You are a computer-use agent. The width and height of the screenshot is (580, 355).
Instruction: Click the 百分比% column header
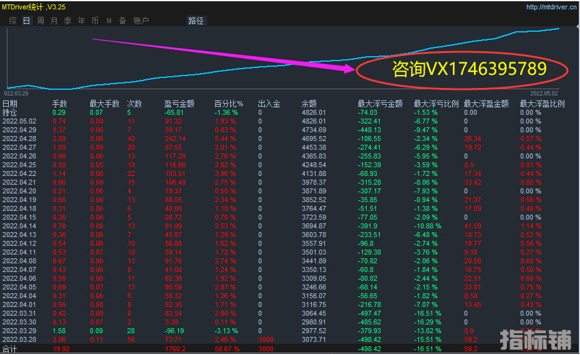(x=228, y=104)
